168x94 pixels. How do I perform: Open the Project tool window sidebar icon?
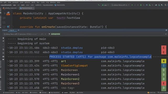coord(1,11)
